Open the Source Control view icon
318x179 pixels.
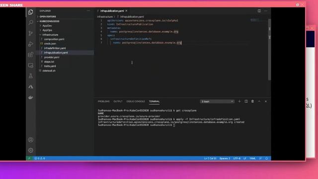[31, 33]
